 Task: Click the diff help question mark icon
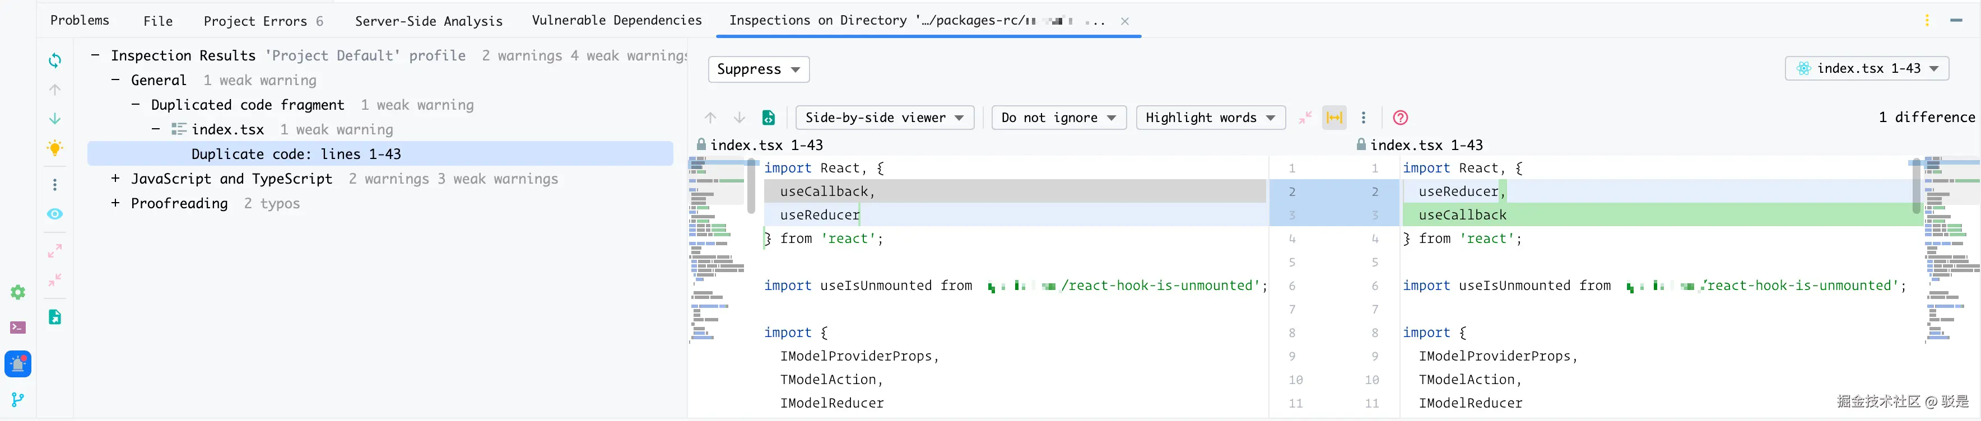coord(1401,118)
